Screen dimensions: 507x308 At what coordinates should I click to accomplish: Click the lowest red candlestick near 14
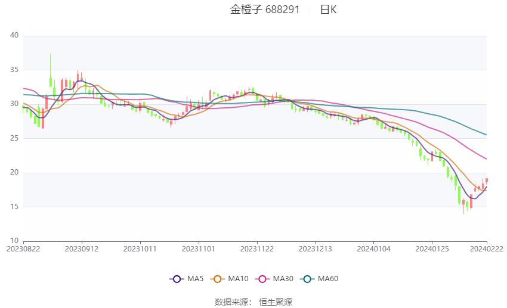pos(463,206)
